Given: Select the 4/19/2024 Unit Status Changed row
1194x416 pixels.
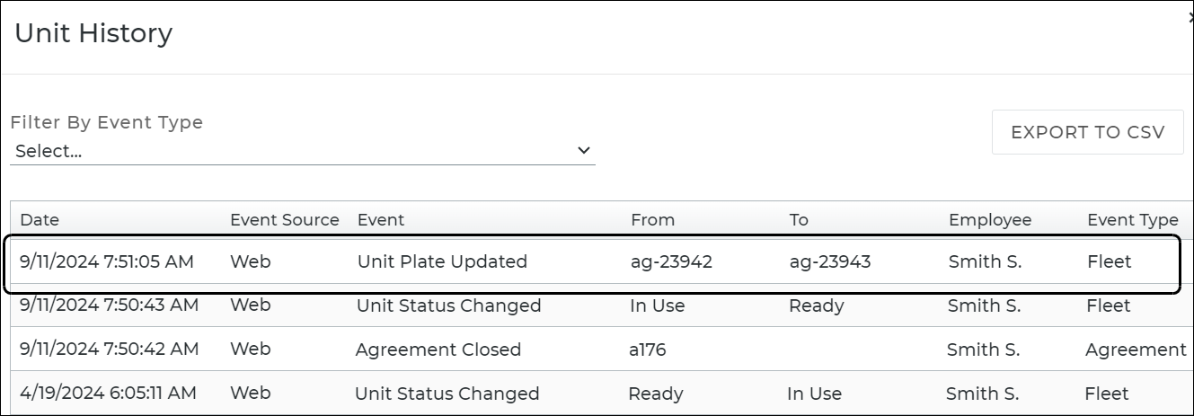Looking at the screenshot, I should point(447,394).
